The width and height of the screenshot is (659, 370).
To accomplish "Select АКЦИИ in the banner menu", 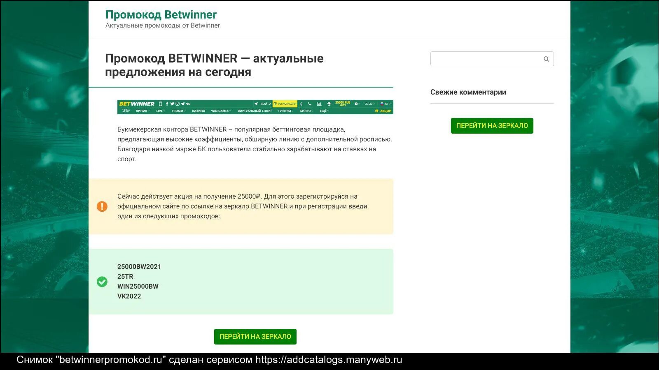I will 383,111.
